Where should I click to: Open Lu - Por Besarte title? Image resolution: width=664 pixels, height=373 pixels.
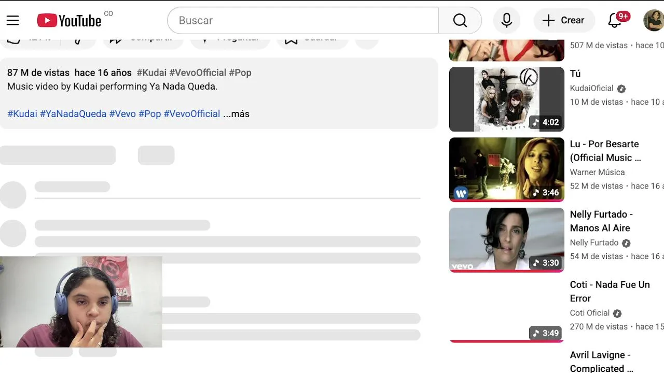tap(605, 151)
